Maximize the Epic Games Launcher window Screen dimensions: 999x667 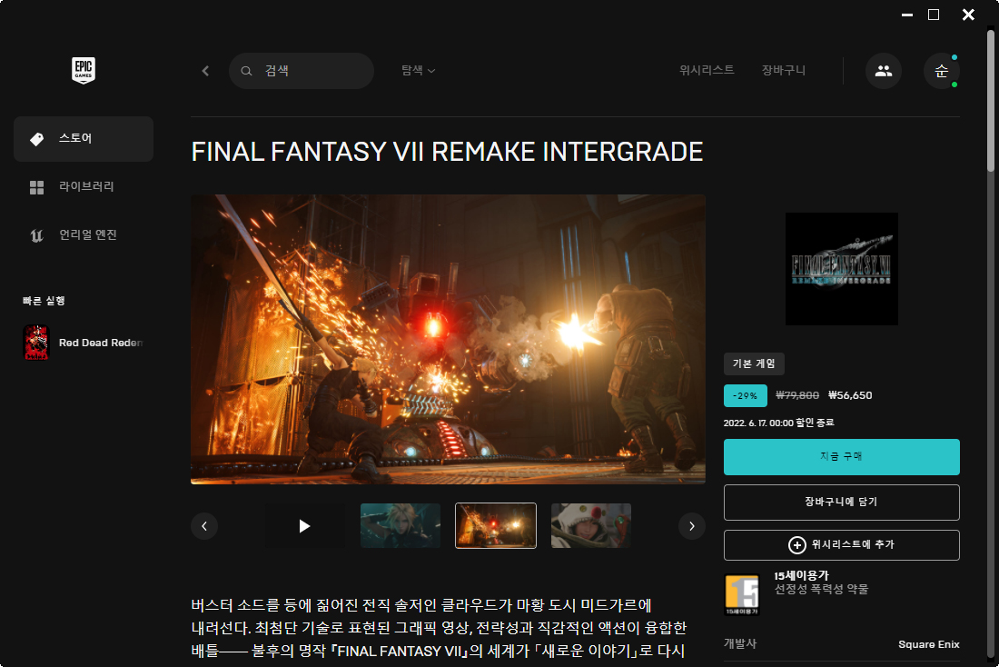pos(934,15)
